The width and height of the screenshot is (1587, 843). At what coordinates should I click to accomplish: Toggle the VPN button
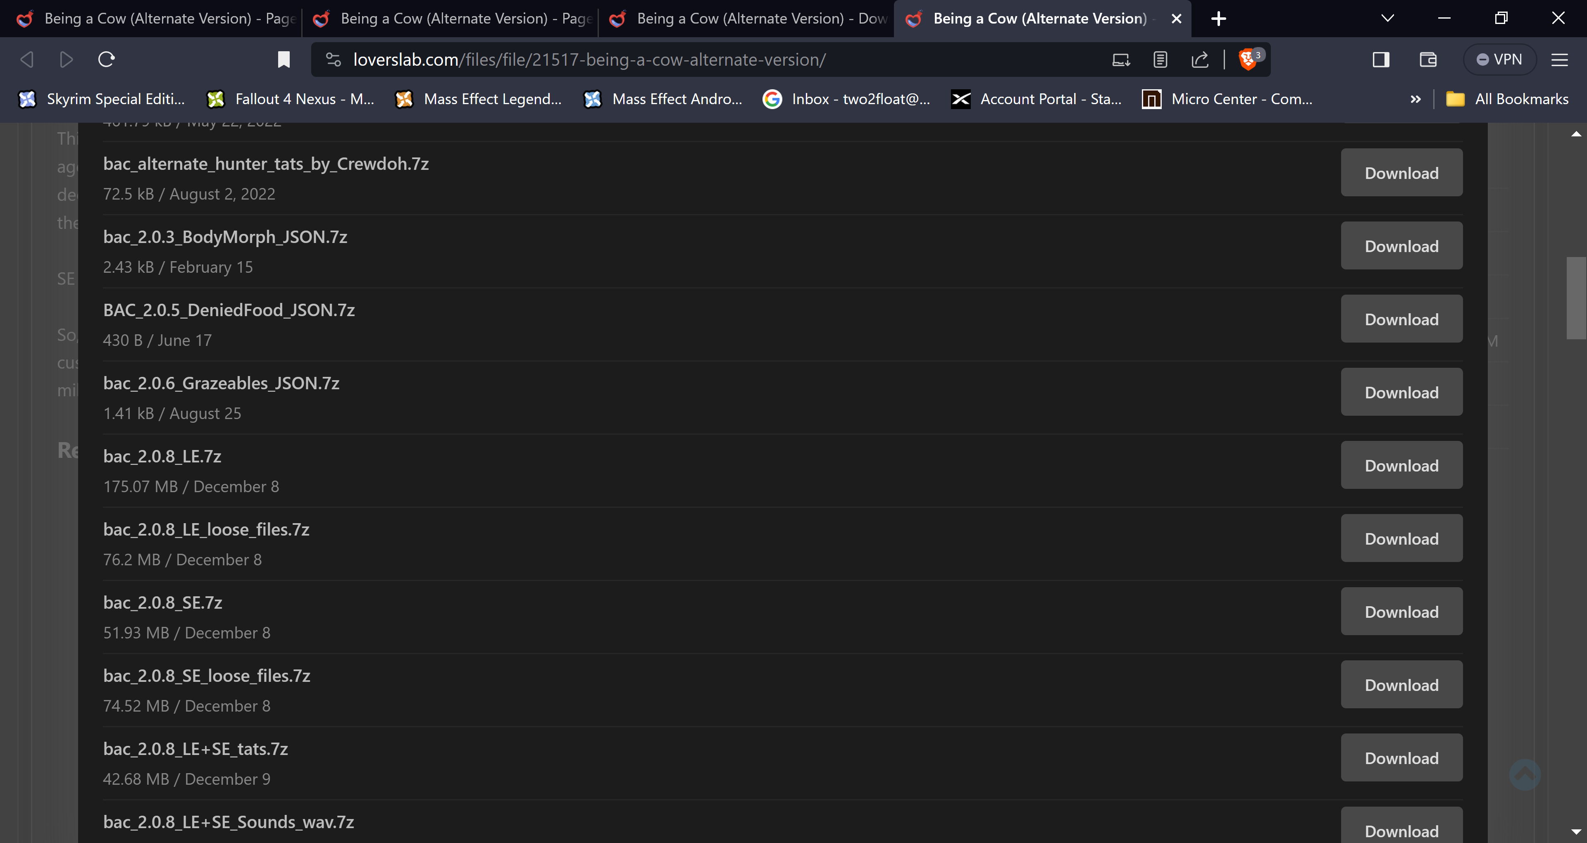pos(1499,60)
